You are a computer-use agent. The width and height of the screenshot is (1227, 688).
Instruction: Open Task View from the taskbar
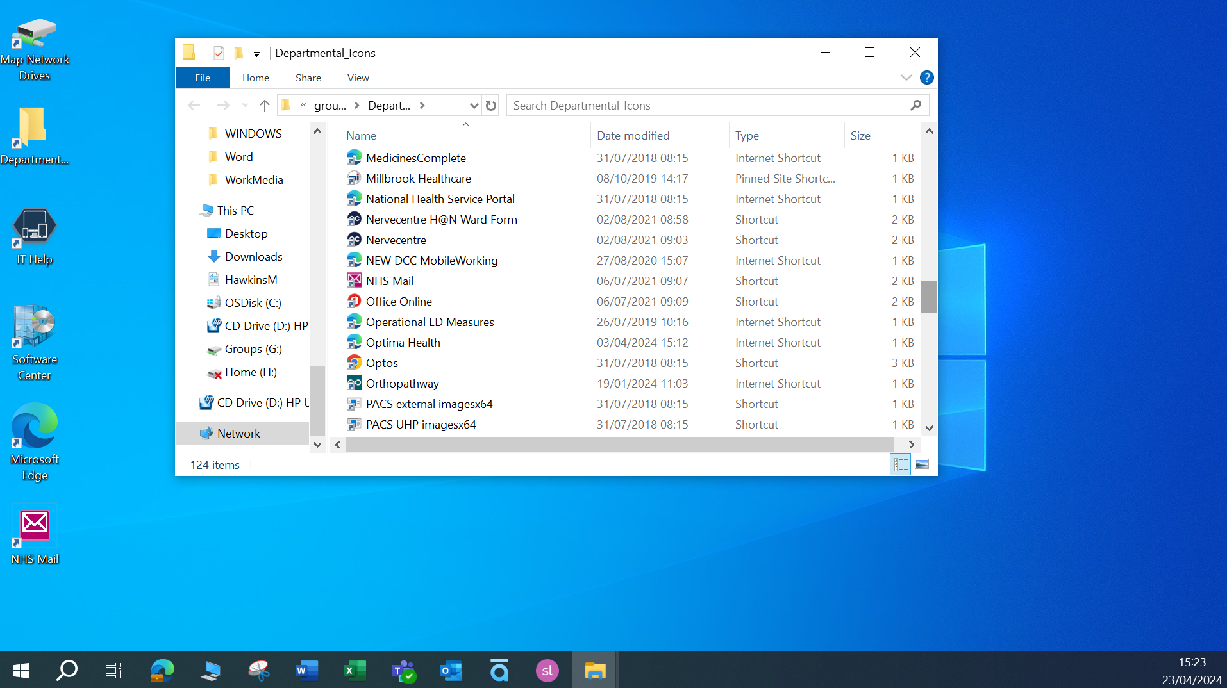[x=113, y=670]
